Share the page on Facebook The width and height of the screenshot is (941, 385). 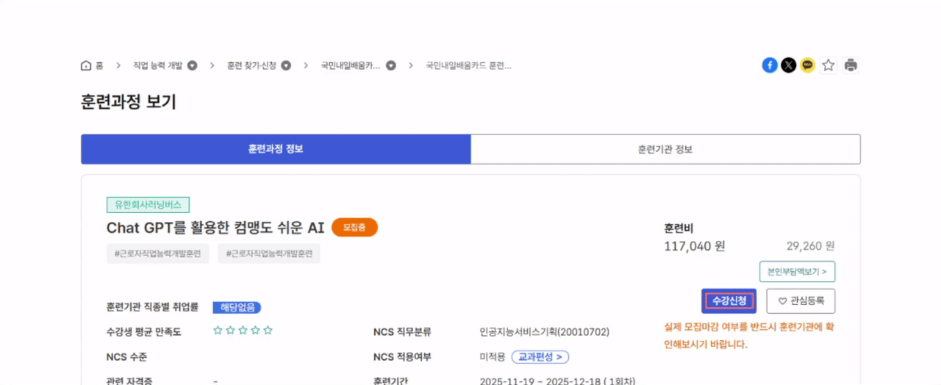pyautogui.click(x=770, y=65)
